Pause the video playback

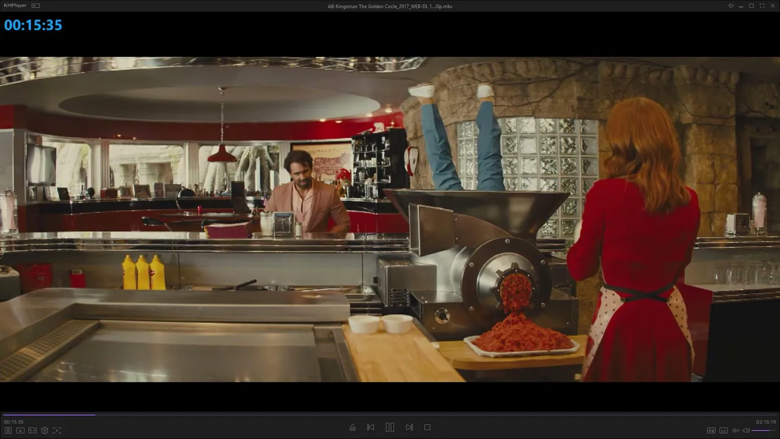point(390,427)
